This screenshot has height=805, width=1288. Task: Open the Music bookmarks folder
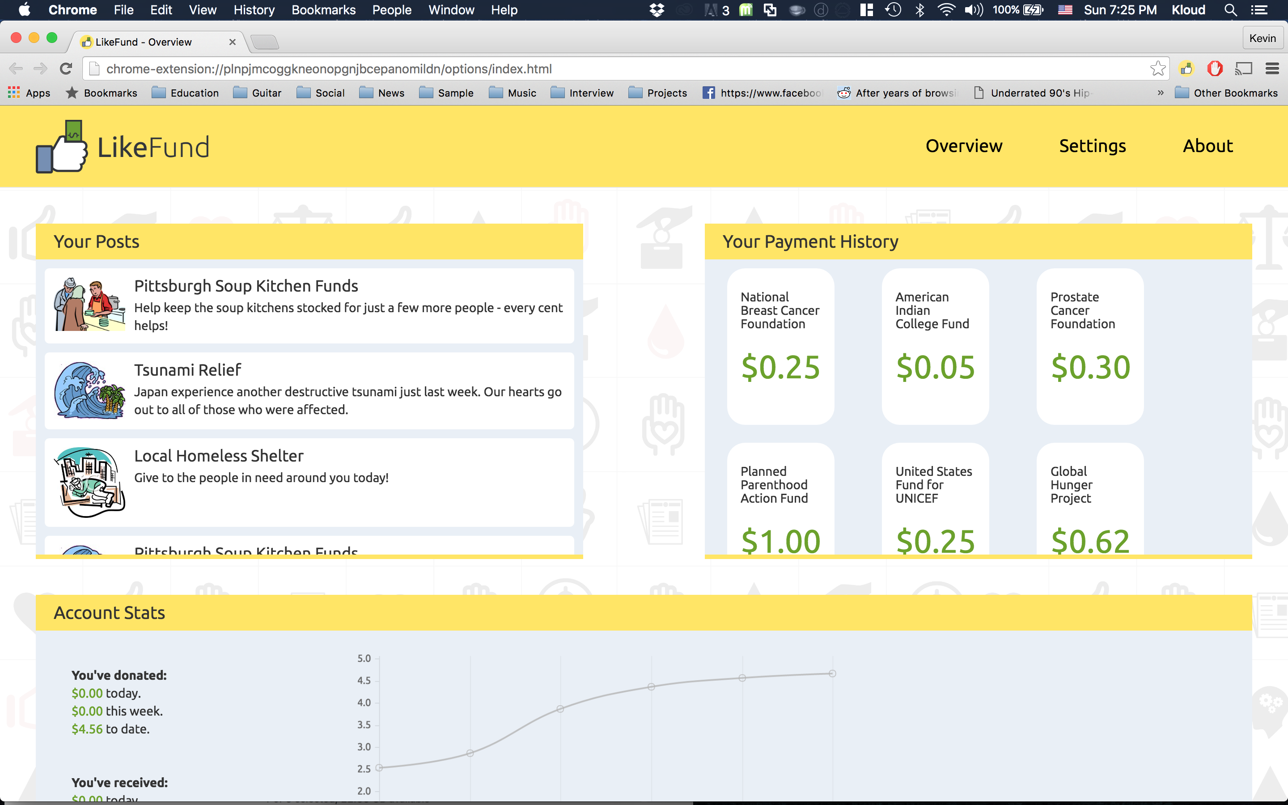pos(512,93)
